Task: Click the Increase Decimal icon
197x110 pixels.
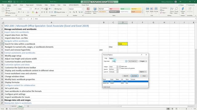Action: 79,12
